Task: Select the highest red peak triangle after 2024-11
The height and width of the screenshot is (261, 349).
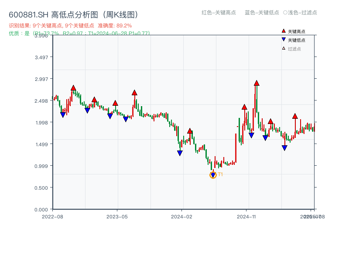Action: coord(257,83)
